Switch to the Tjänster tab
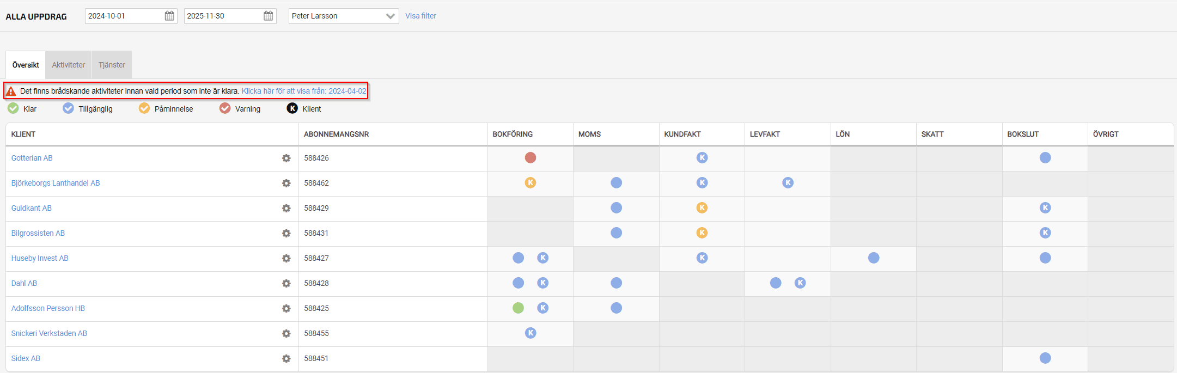1177x373 pixels. coord(112,65)
